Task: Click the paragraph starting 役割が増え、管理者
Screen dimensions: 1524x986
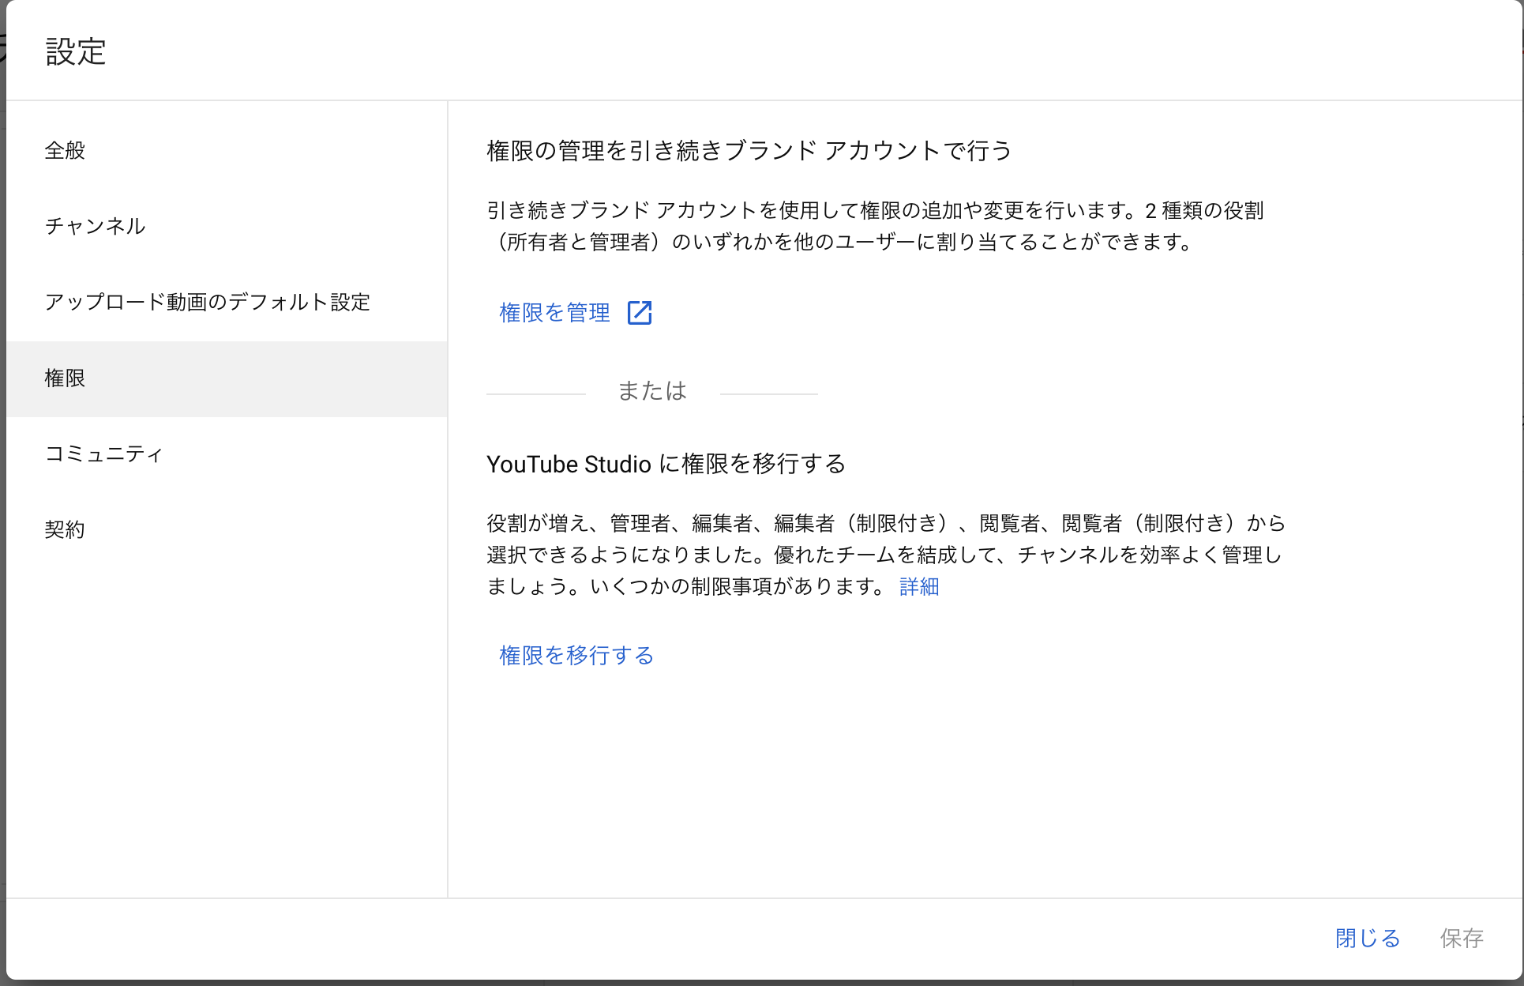Action: [886, 555]
